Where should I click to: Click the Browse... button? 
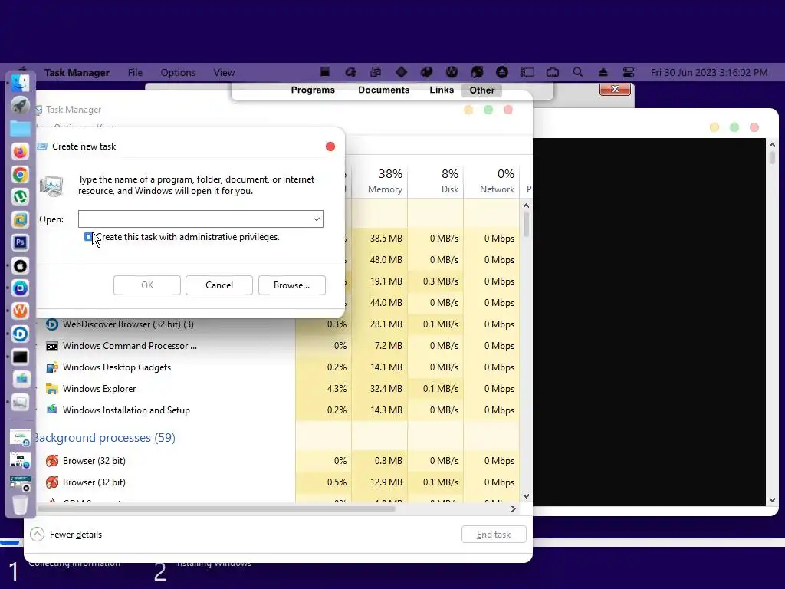tap(292, 285)
